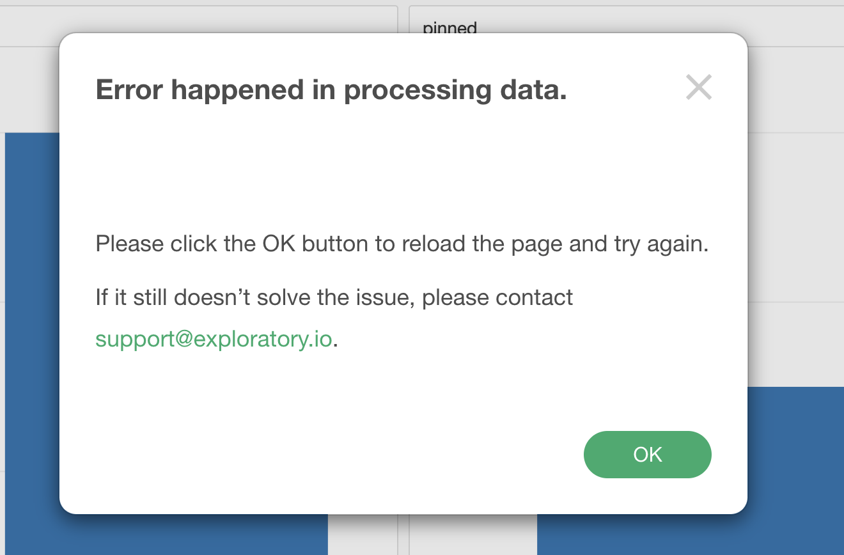Screen dimensions: 844x555
Task: Select the left blue bar below the dialog
Action: tap(192, 535)
